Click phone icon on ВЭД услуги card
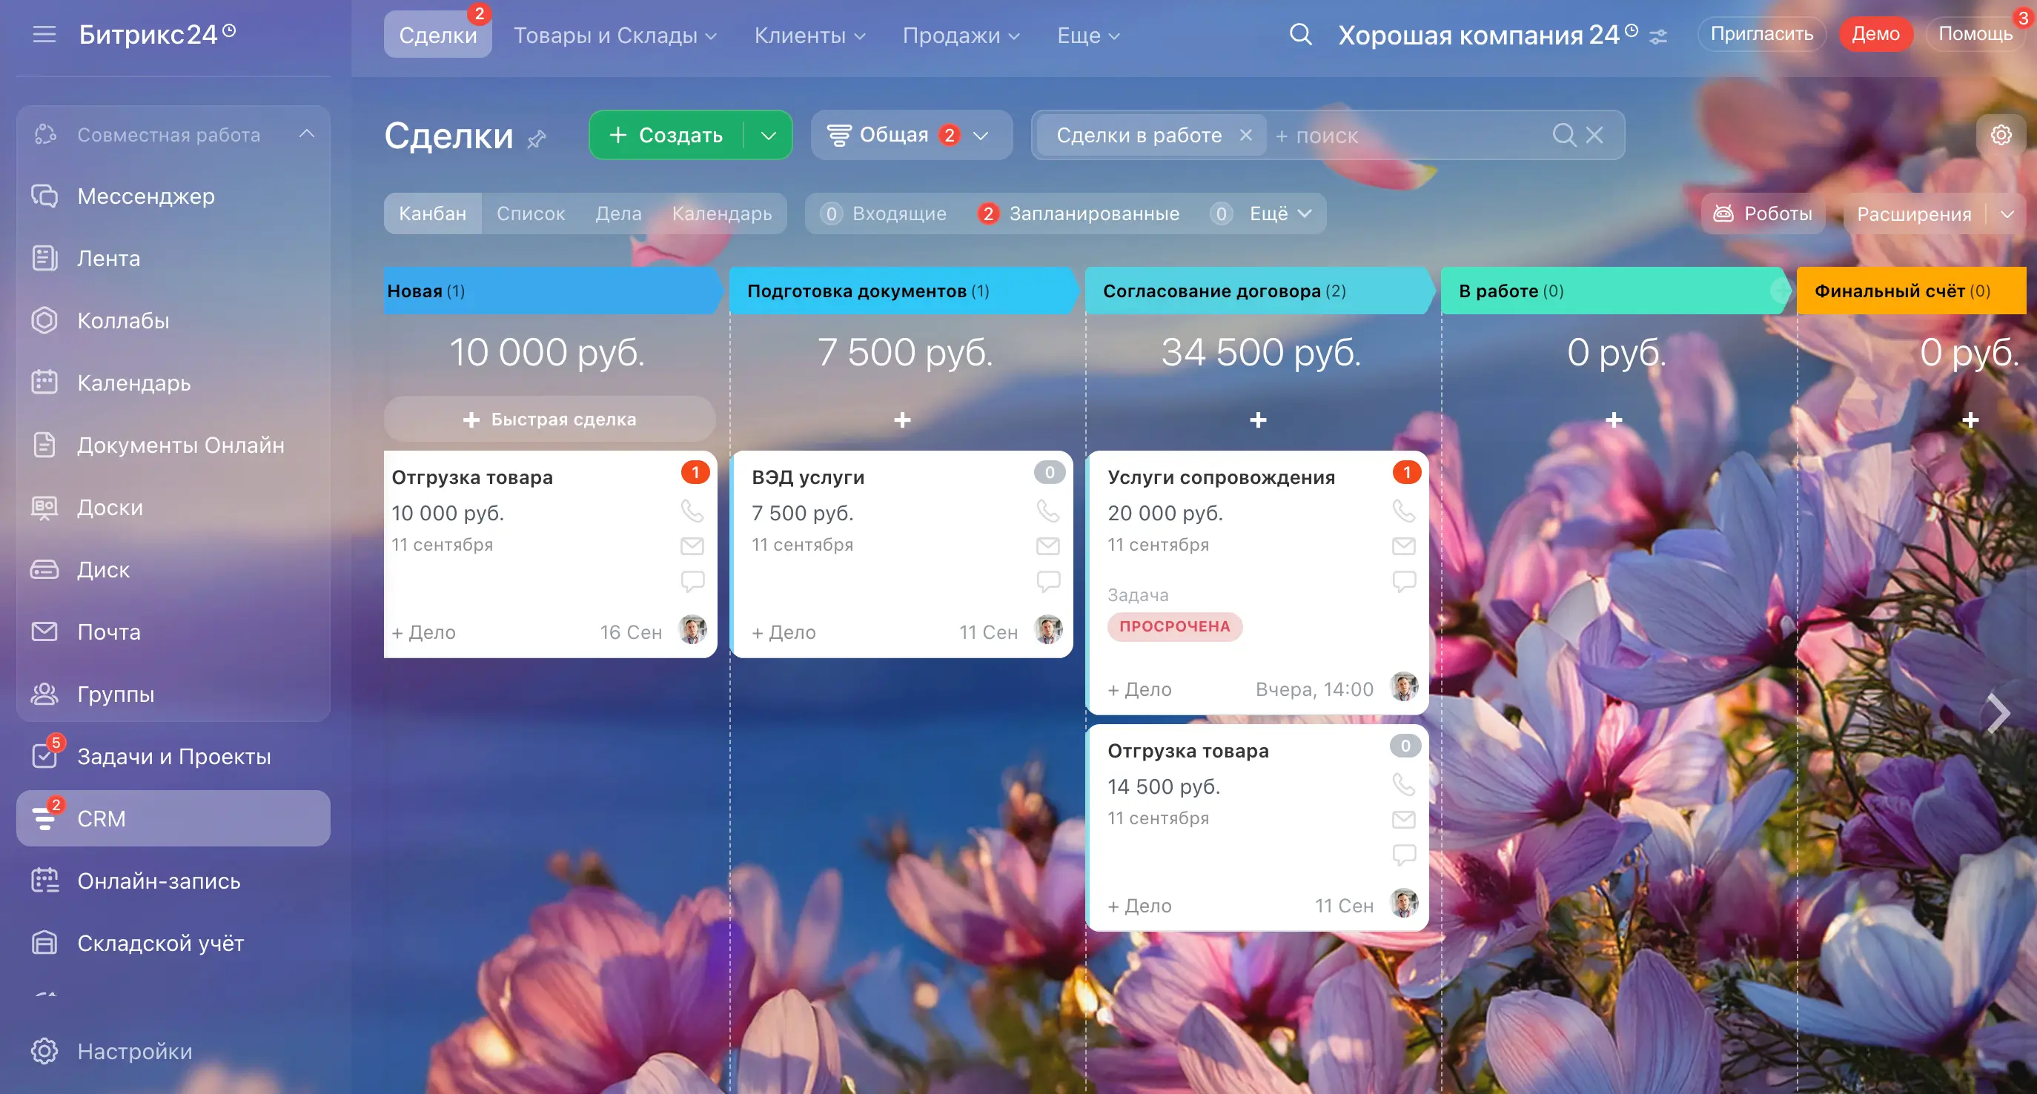 [1047, 511]
